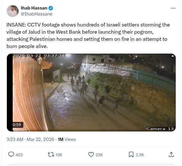Like the tweet with the heart icon

pyautogui.click(x=91, y=154)
